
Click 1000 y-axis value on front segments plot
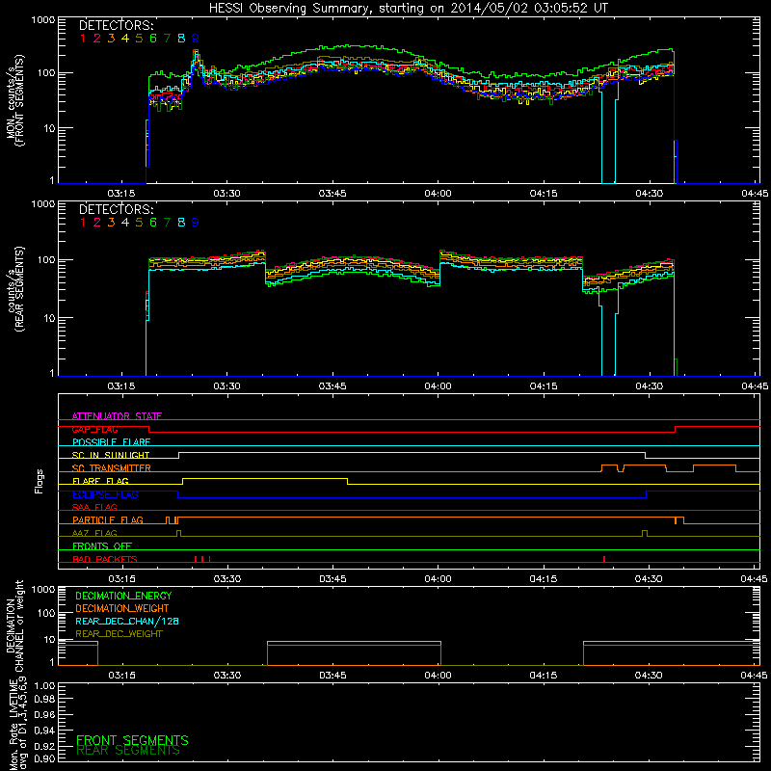click(42, 20)
